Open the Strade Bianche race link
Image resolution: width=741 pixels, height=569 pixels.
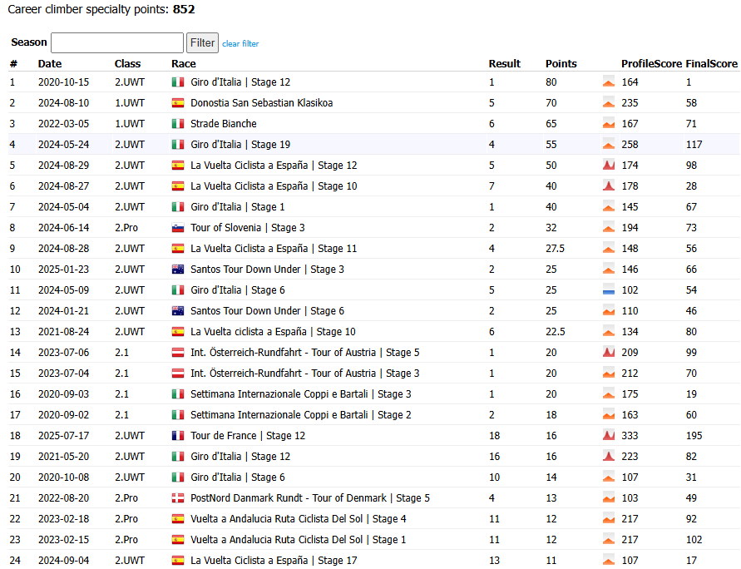[224, 124]
